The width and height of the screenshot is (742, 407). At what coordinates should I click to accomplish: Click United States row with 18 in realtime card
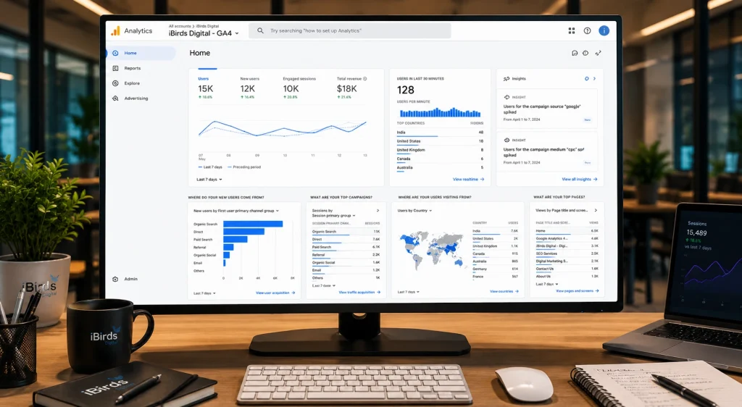click(440, 141)
